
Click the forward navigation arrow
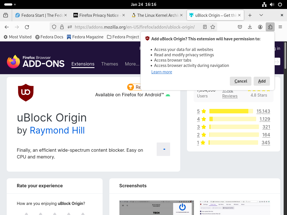17,27
